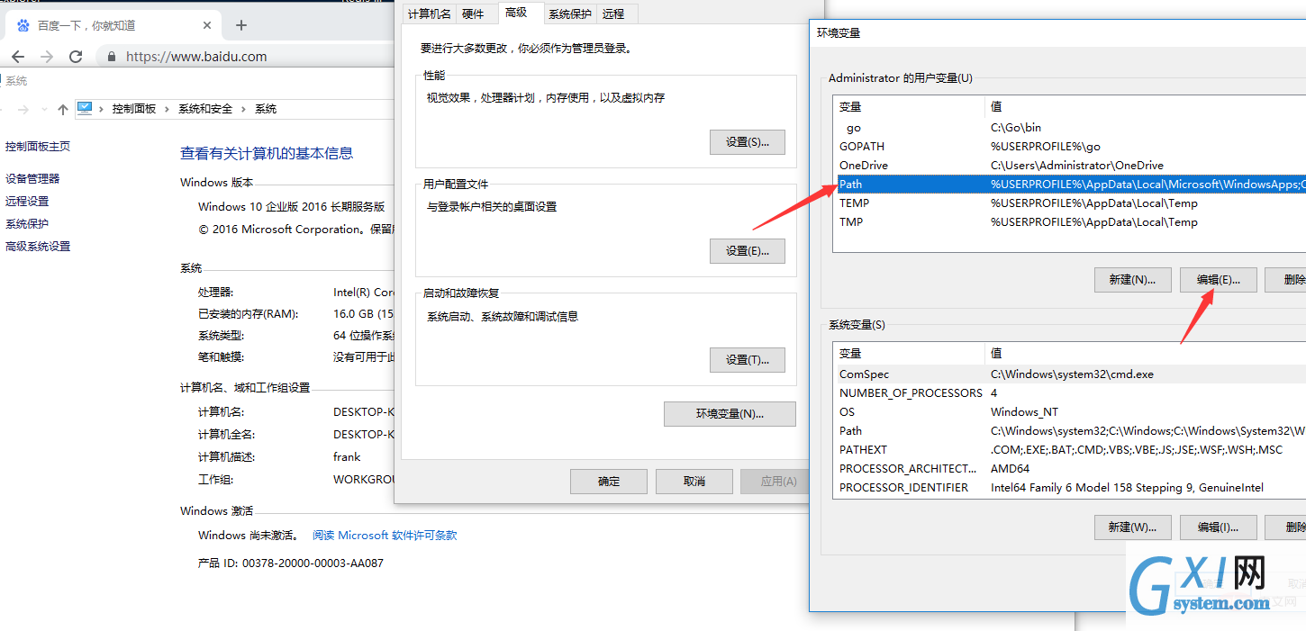Select PROCESSOR_ARCHITECT... system variable row
Image resolution: width=1306 pixels, height=631 pixels.
(1070, 469)
